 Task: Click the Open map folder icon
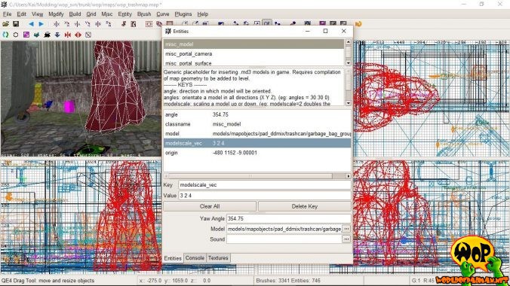click(x=5, y=24)
